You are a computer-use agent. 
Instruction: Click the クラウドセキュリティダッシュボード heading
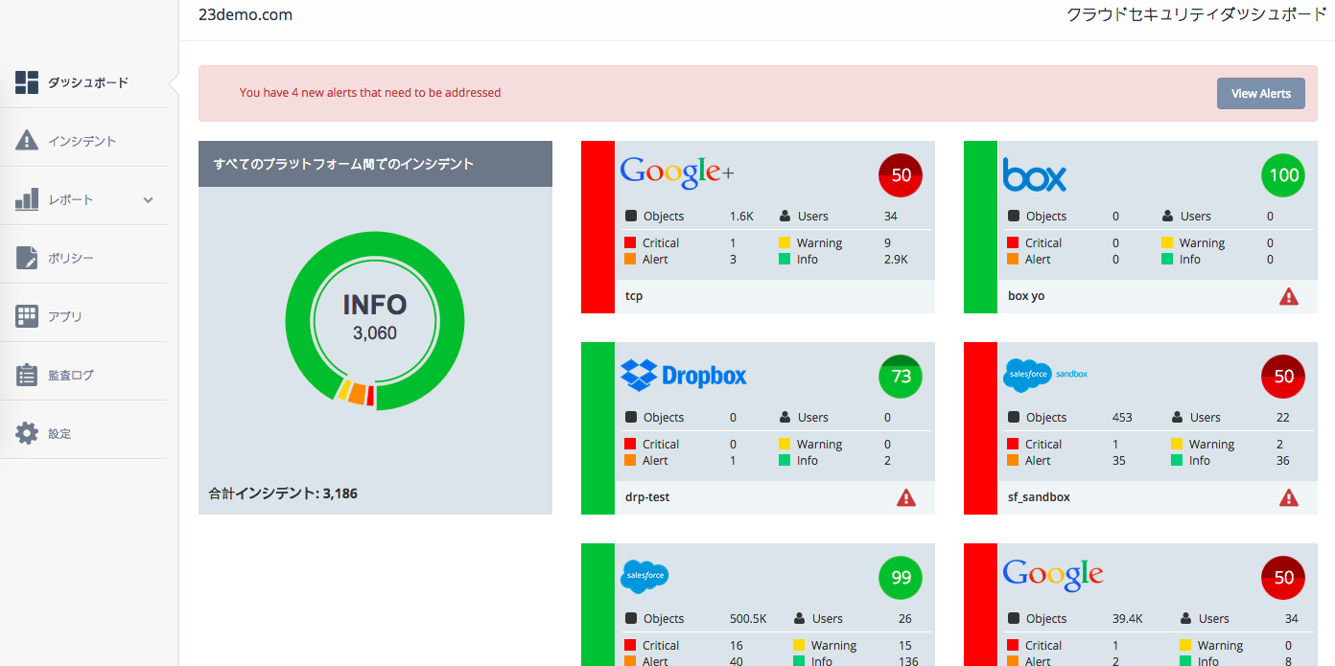(x=1196, y=15)
